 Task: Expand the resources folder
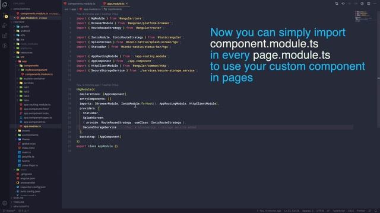[x=26, y=53]
